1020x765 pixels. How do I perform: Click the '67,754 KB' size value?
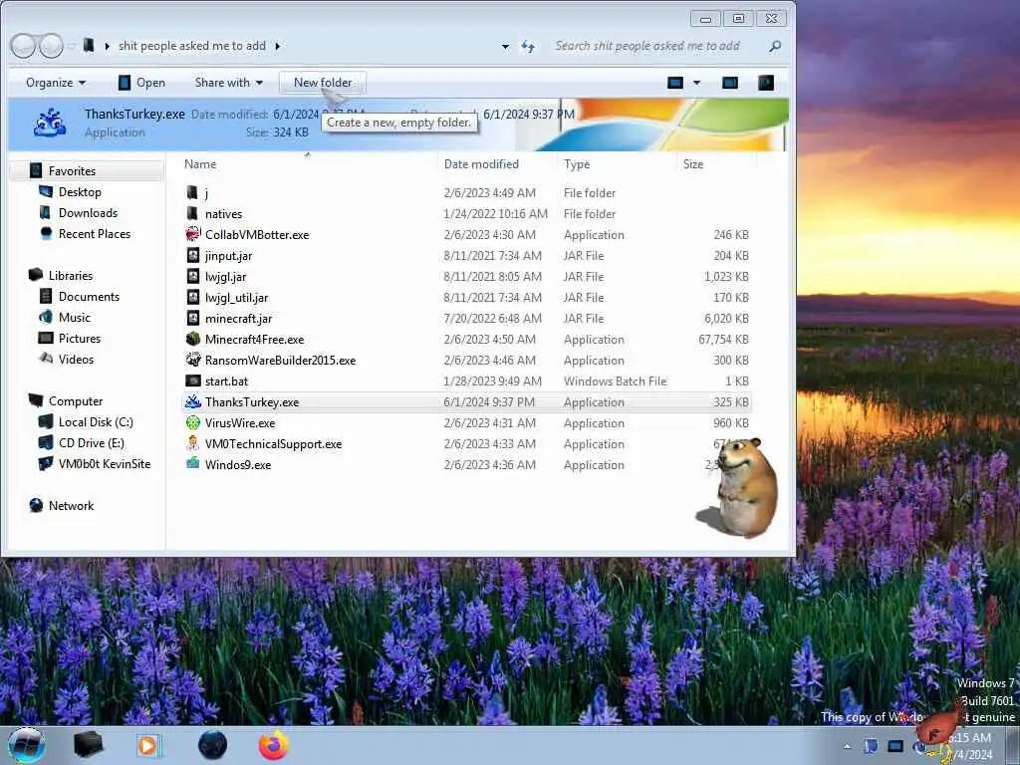pos(723,339)
